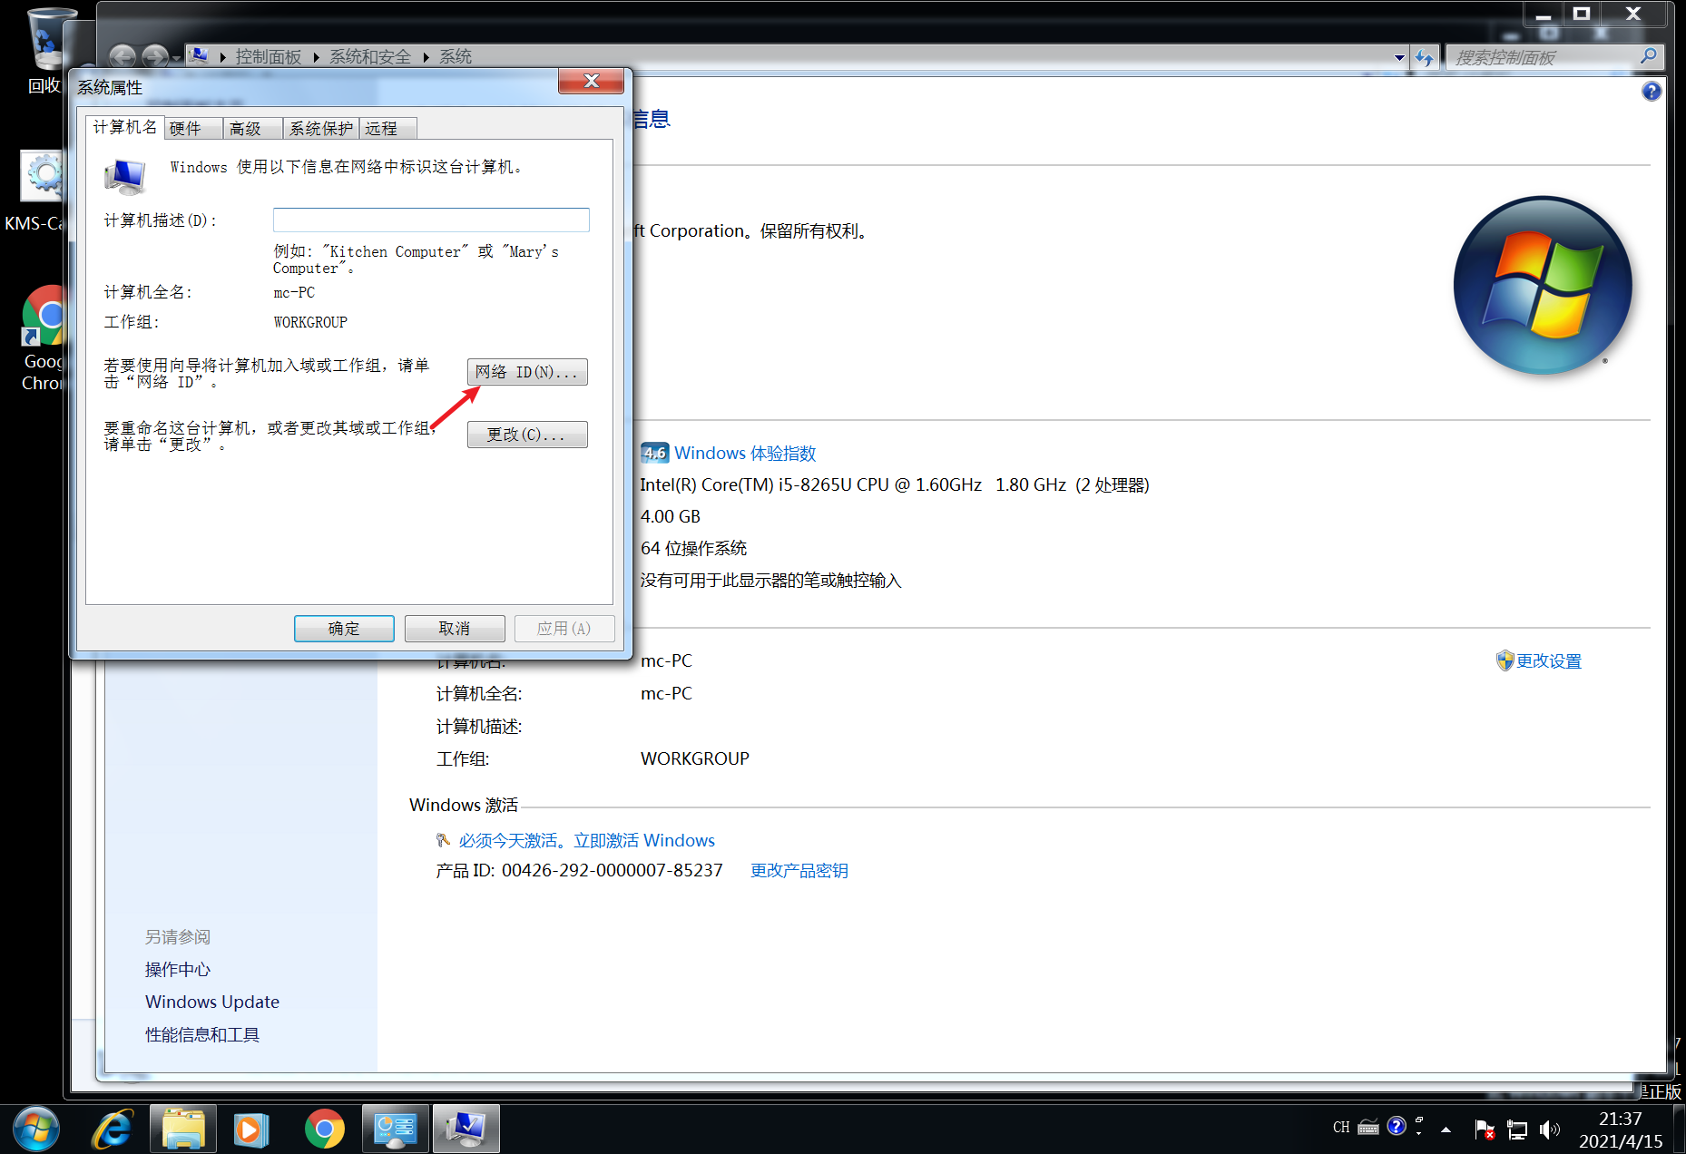Click the forward arrow in Control Panel
This screenshot has height=1154, width=1686.
(155, 56)
